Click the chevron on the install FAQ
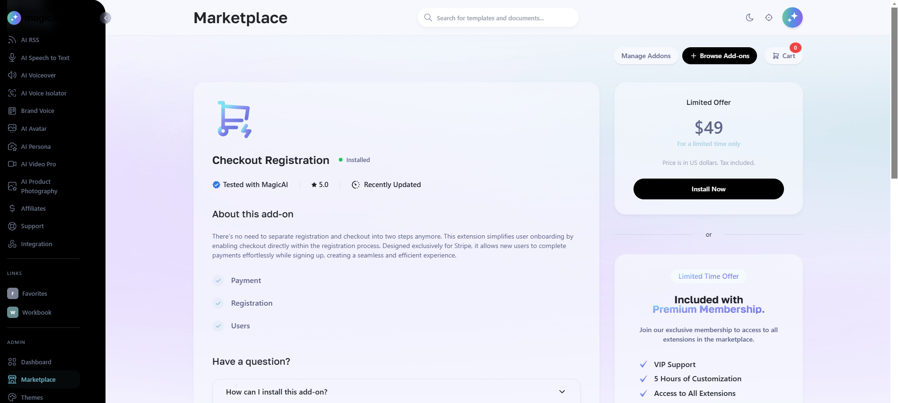This screenshot has height=403, width=898. pyautogui.click(x=562, y=392)
